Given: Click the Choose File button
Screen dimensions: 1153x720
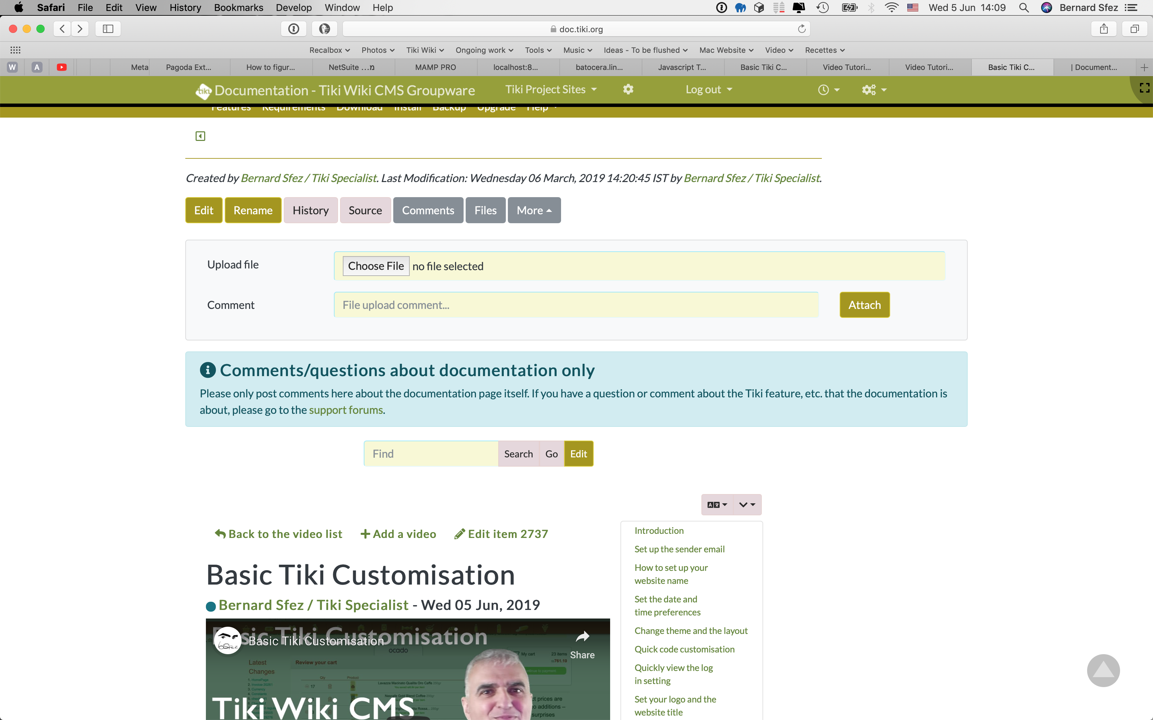Looking at the screenshot, I should pyautogui.click(x=376, y=266).
